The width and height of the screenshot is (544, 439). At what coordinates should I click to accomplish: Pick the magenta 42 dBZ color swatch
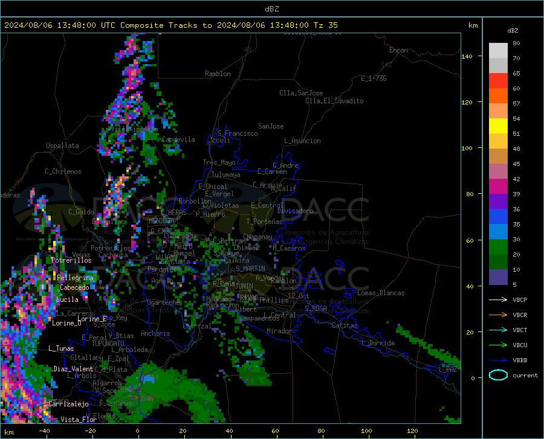tap(498, 187)
